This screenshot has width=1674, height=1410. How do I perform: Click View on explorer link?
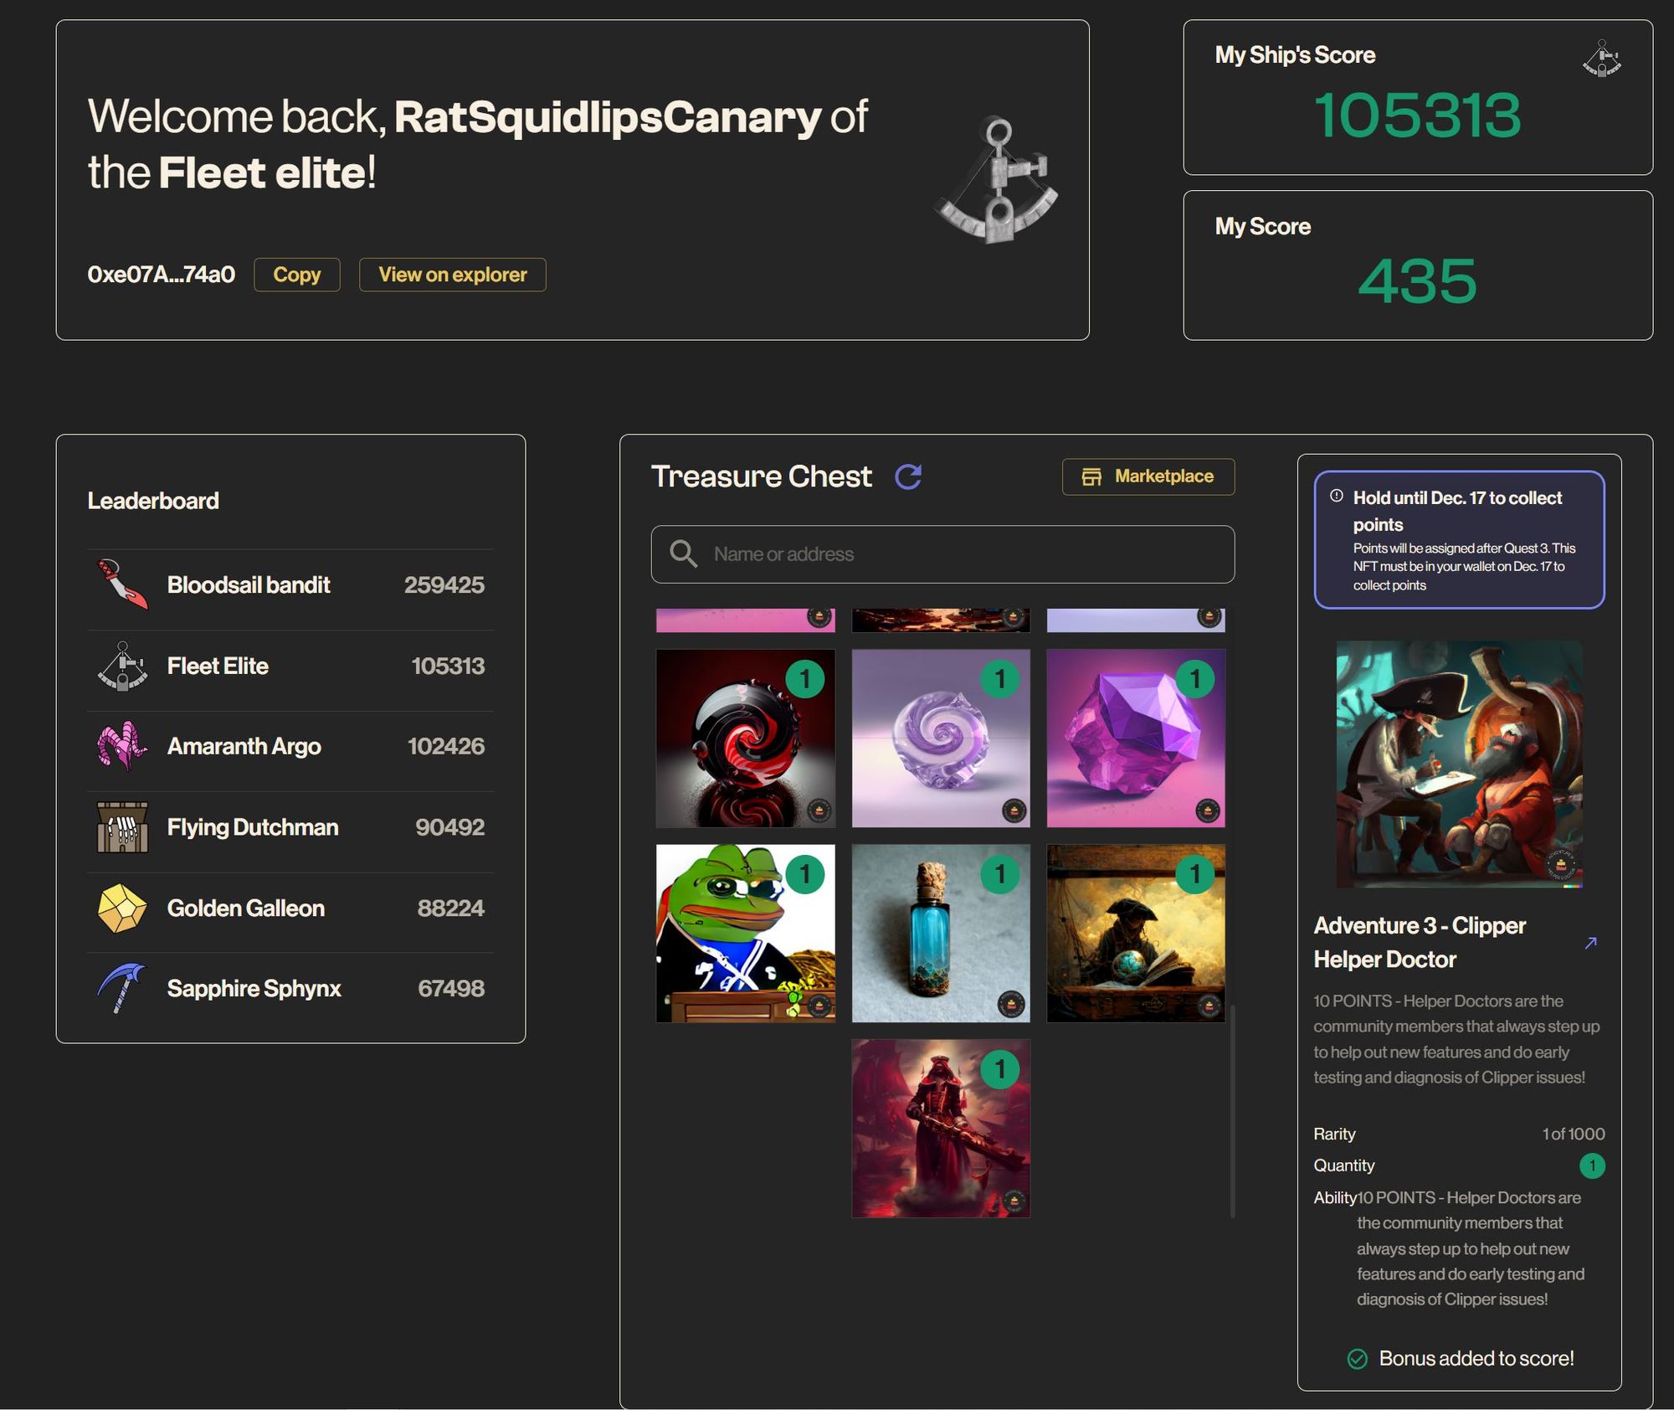coord(452,275)
